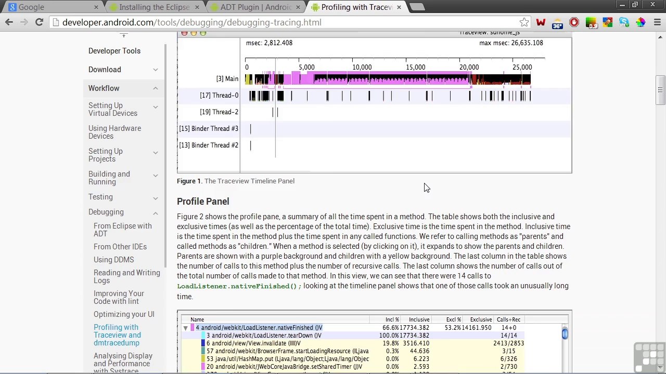
Task: Expand Building and Running arrow
Action: (155, 175)
